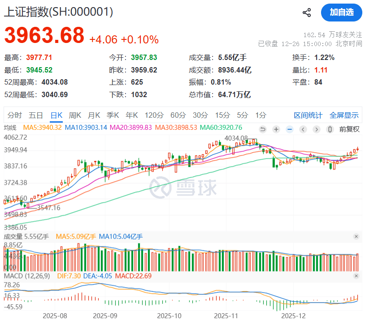The height and width of the screenshot is (320, 365).
Task: Select the 五日 five-day tab
Action: click(36, 115)
